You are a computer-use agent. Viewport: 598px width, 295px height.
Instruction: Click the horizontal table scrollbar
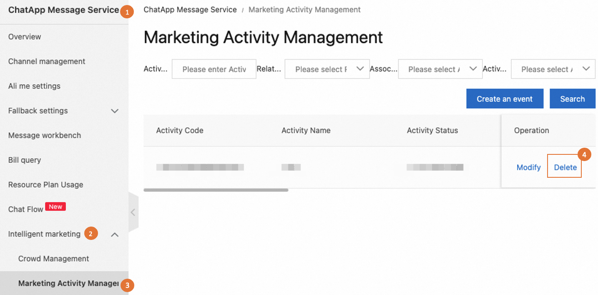coord(216,190)
